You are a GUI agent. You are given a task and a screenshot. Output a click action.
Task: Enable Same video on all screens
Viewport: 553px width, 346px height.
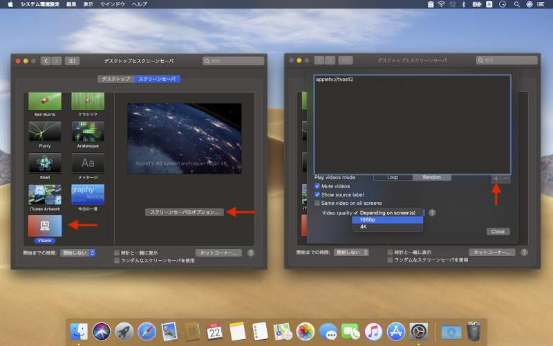317,203
